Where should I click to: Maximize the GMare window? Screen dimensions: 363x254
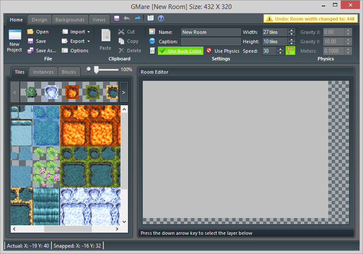(x=335, y=5)
